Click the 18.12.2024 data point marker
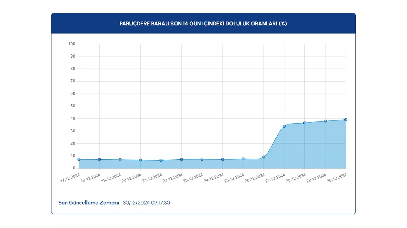This screenshot has width=407, height=228. coord(99,160)
